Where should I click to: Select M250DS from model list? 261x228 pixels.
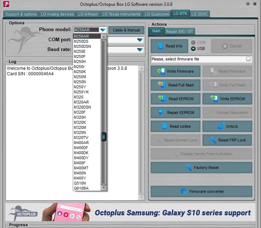pyautogui.click(x=87, y=41)
